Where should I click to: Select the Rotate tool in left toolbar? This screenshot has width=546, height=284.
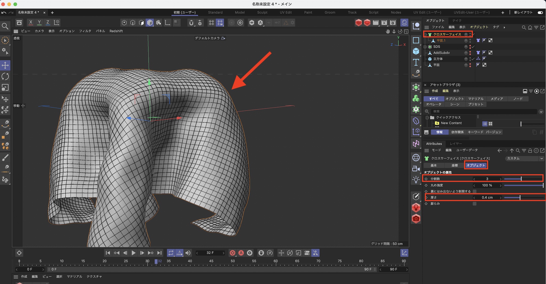(5, 76)
